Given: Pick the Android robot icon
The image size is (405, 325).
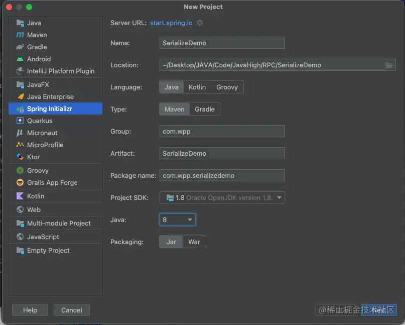Looking at the screenshot, I should pyautogui.click(x=20, y=59).
